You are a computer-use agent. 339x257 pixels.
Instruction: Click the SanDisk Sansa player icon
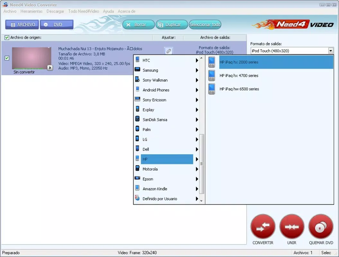pos(138,119)
